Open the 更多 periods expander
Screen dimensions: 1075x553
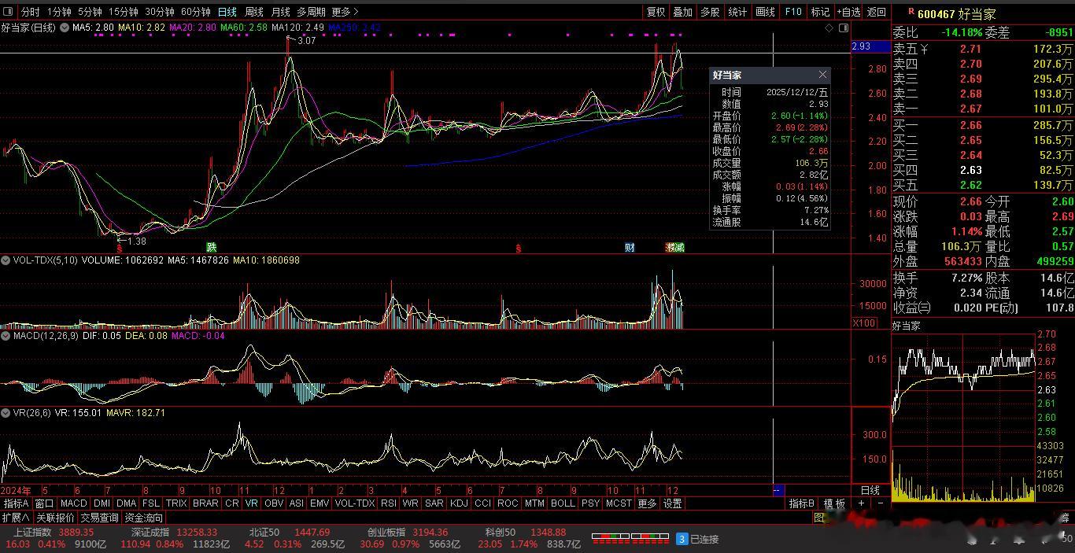pyautogui.click(x=345, y=12)
